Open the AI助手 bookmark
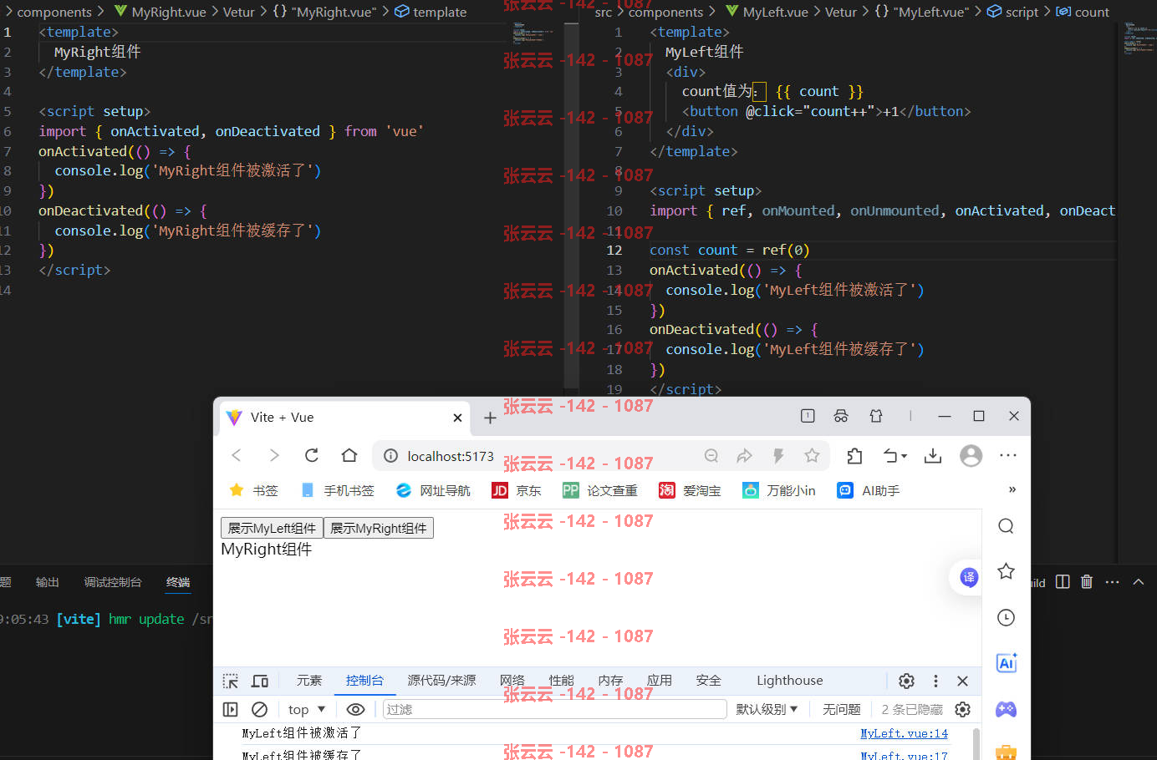 868,490
